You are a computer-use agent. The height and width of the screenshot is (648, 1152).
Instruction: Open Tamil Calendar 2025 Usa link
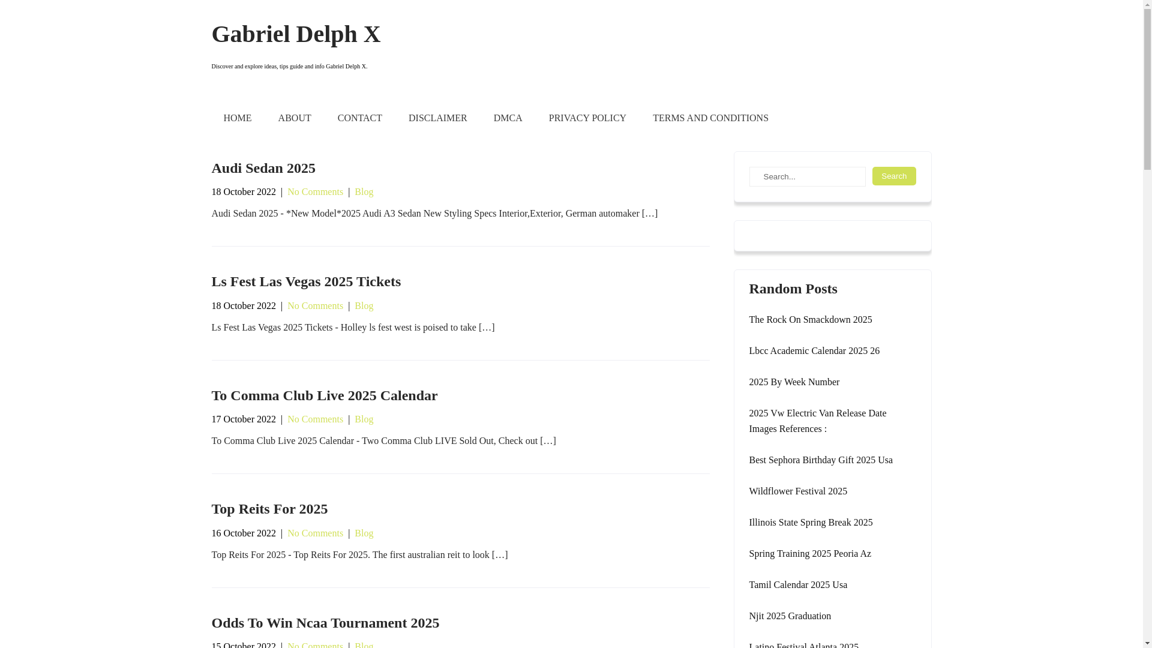tap(798, 585)
